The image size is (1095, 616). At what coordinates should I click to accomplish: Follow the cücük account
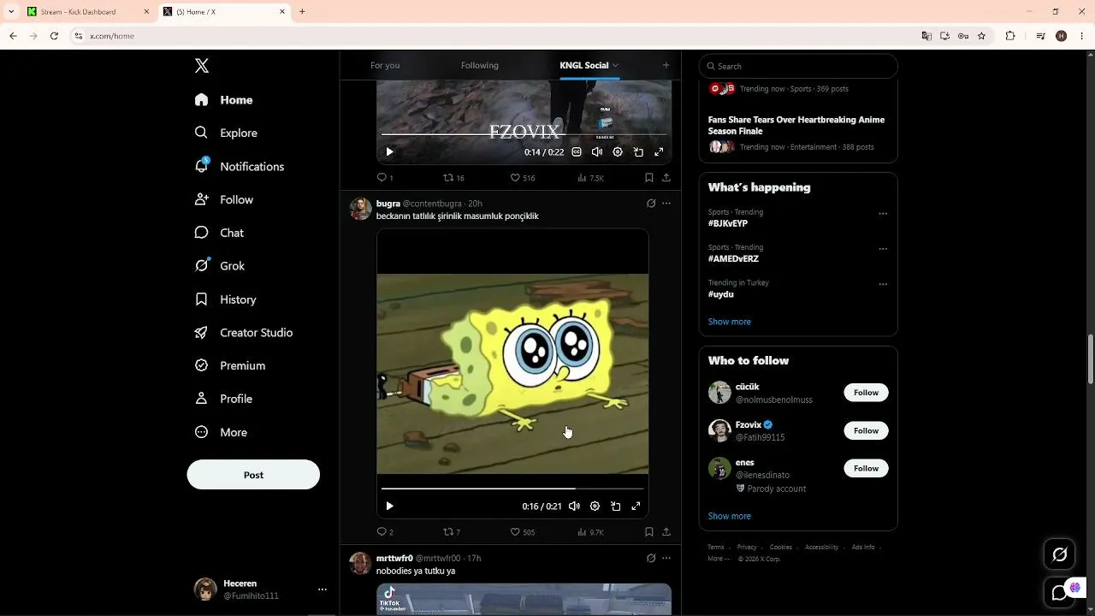866,393
